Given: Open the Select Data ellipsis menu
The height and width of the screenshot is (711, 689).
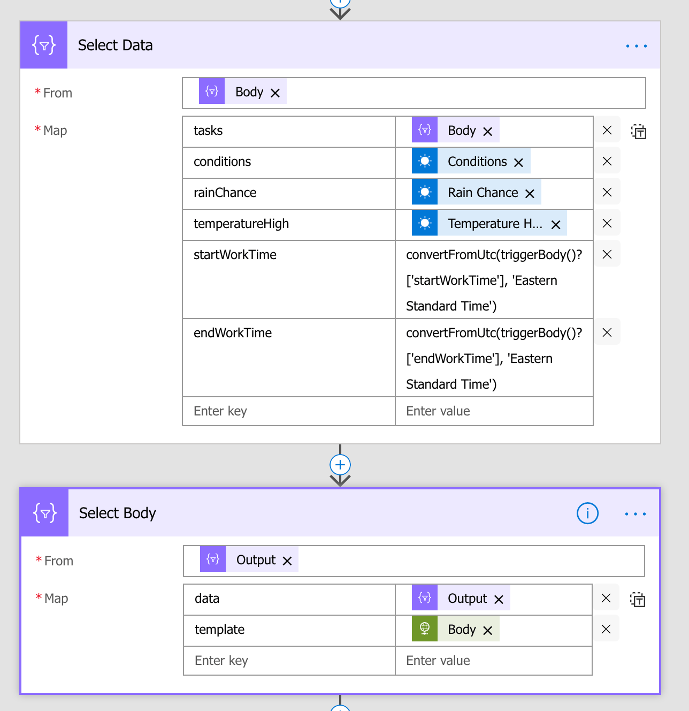Looking at the screenshot, I should point(636,46).
